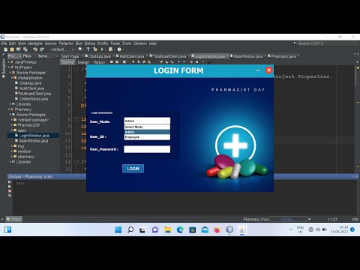Image resolution: width=360 pixels, height=270 pixels.
Task: Collapse the MyProject project node
Action: pos(9,67)
